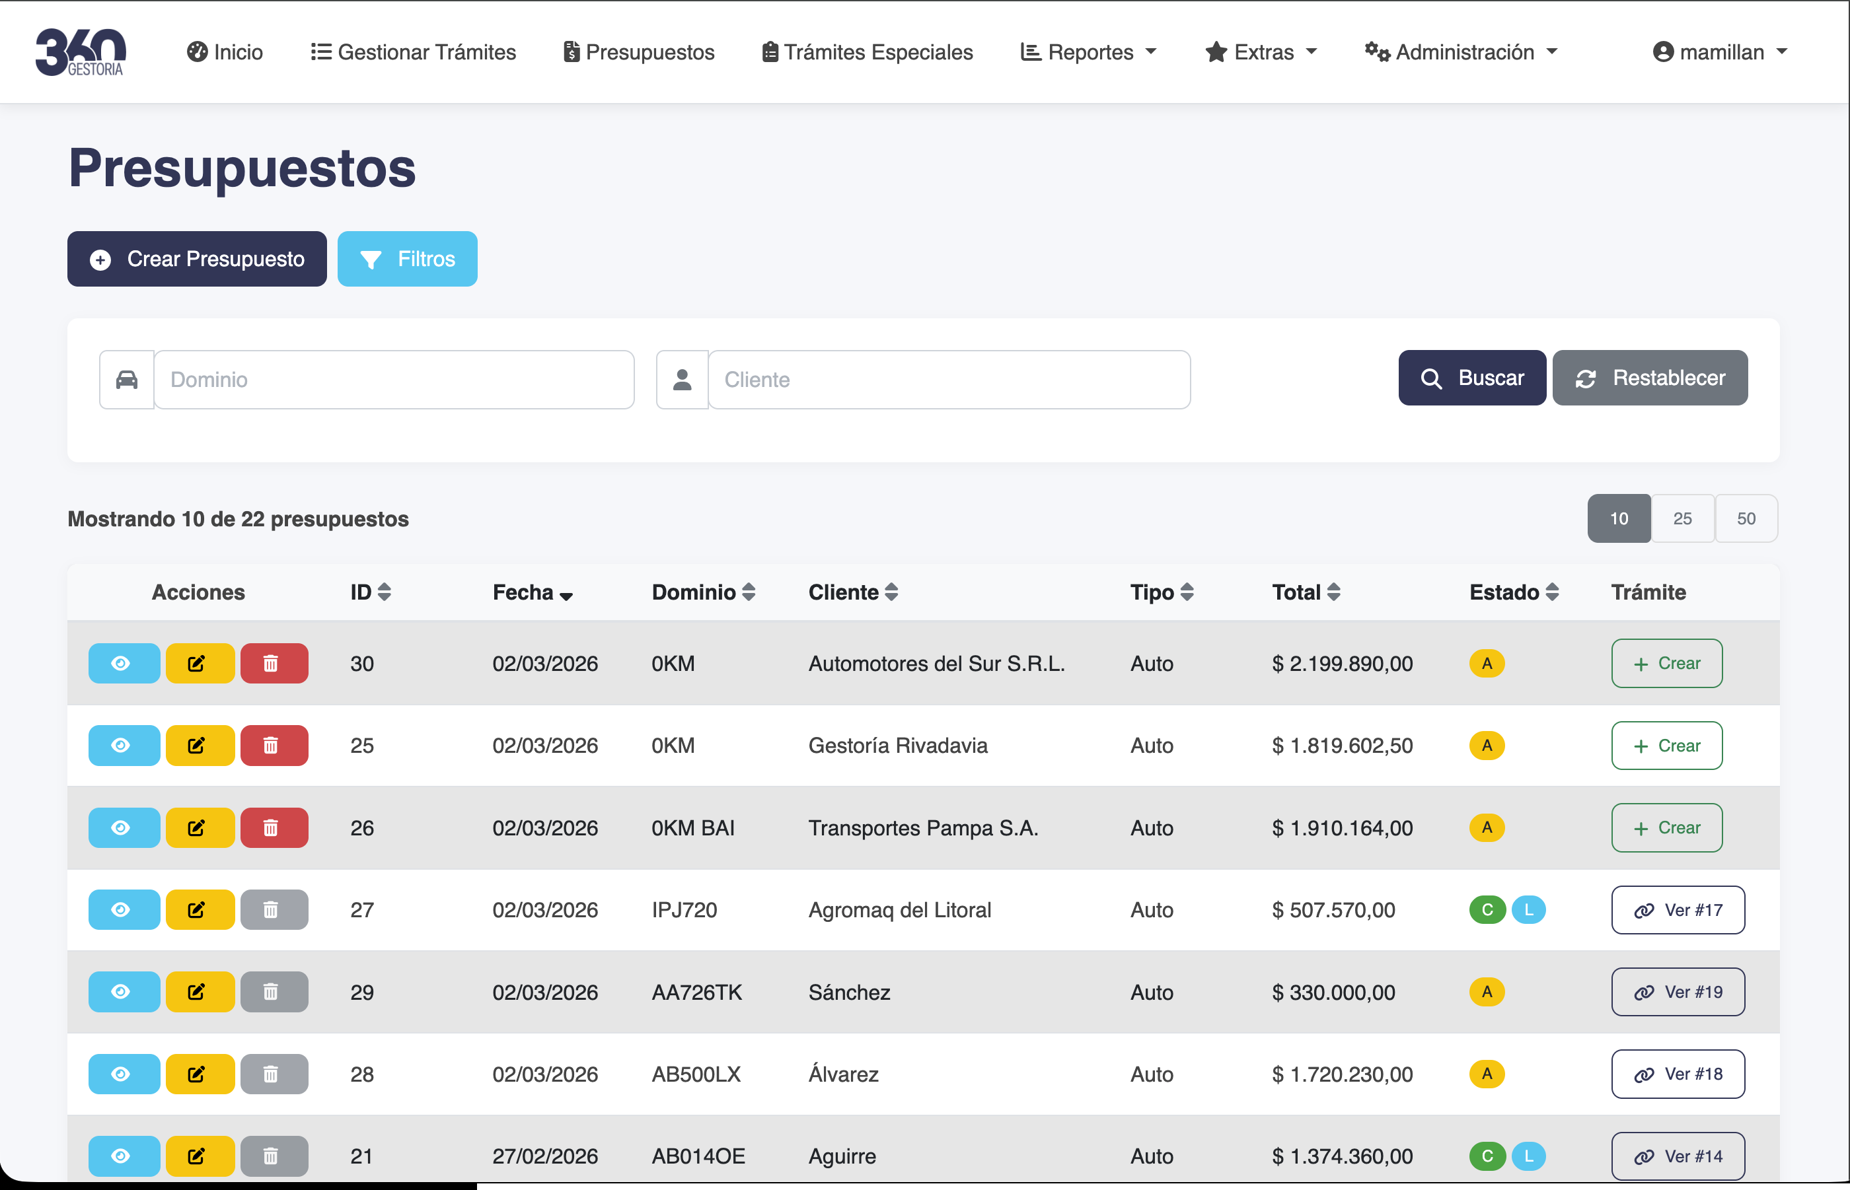Click the person icon beside Cliente

[682, 380]
